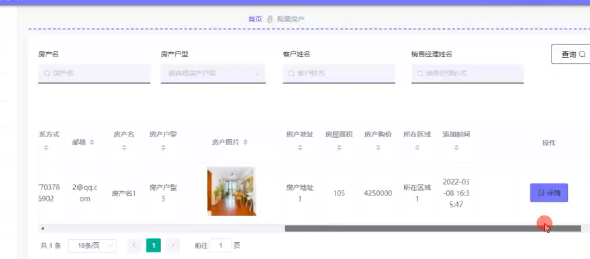Click the previous page arrow
This screenshot has height=259, width=590.
pos(134,246)
